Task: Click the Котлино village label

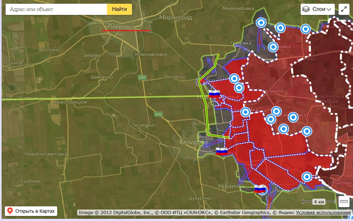Action: click(x=51, y=50)
